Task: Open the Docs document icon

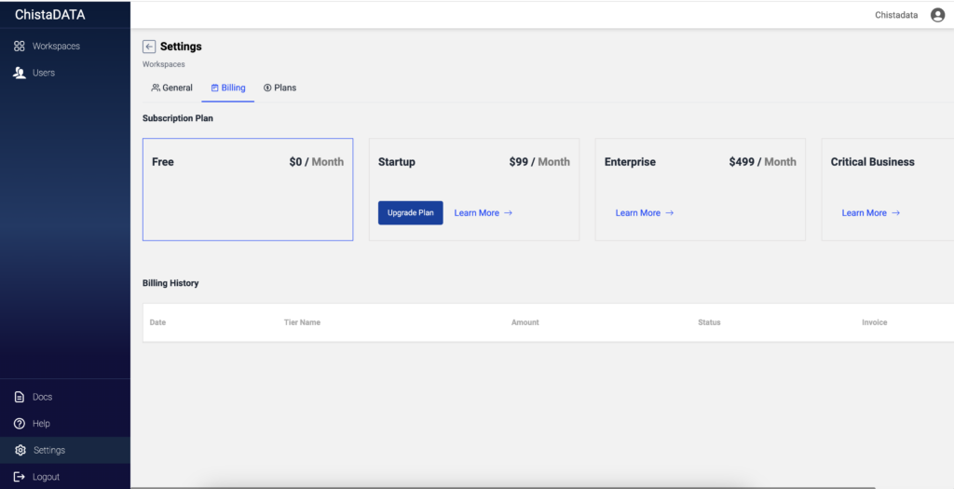Action: (19, 397)
